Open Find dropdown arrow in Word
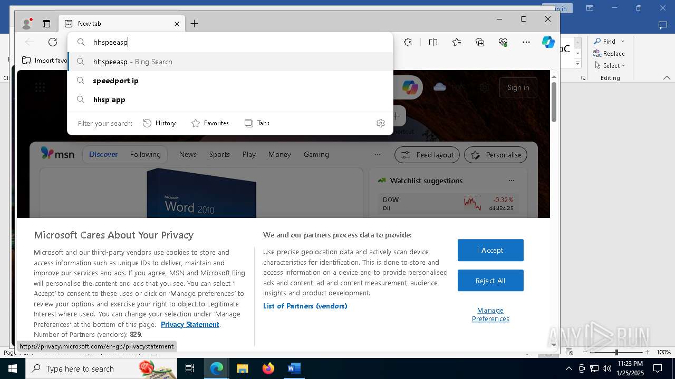 coord(623,42)
